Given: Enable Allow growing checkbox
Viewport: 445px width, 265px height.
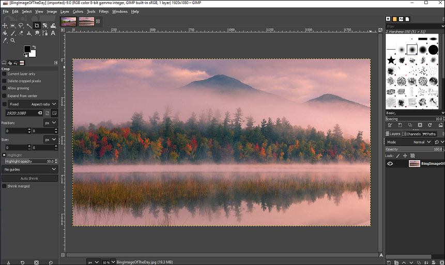Looking at the screenshot, I should pos(4,88).
